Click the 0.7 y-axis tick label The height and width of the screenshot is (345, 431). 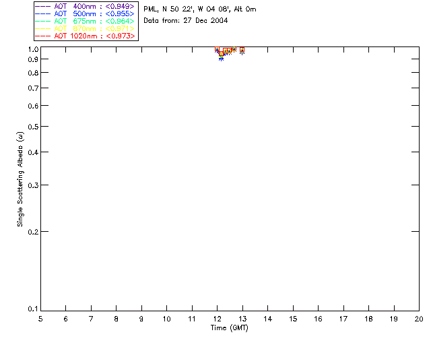point(33,88)
